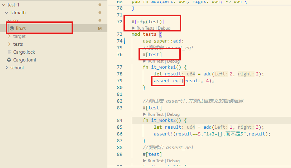Expand the school folder
Image resolution: width=291 pixels, height=168 pixels.
[6, 68]
